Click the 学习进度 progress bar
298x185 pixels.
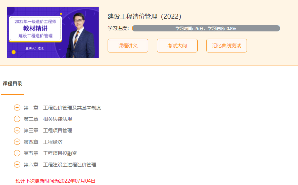click(x=206, y=28)
